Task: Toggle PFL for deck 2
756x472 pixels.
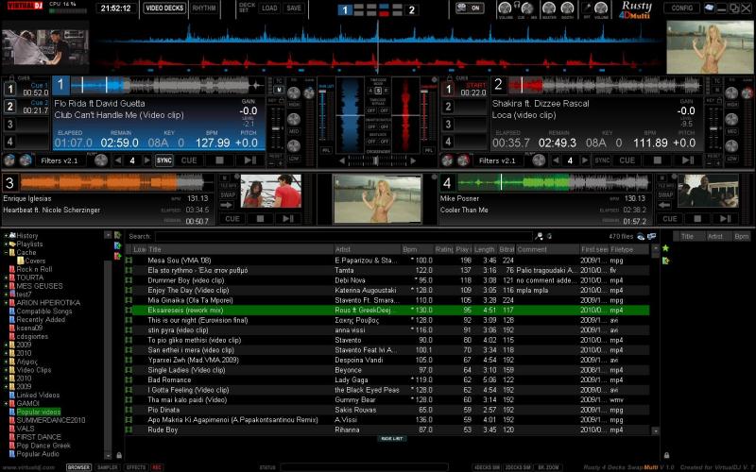Action: tap(428, 150)
